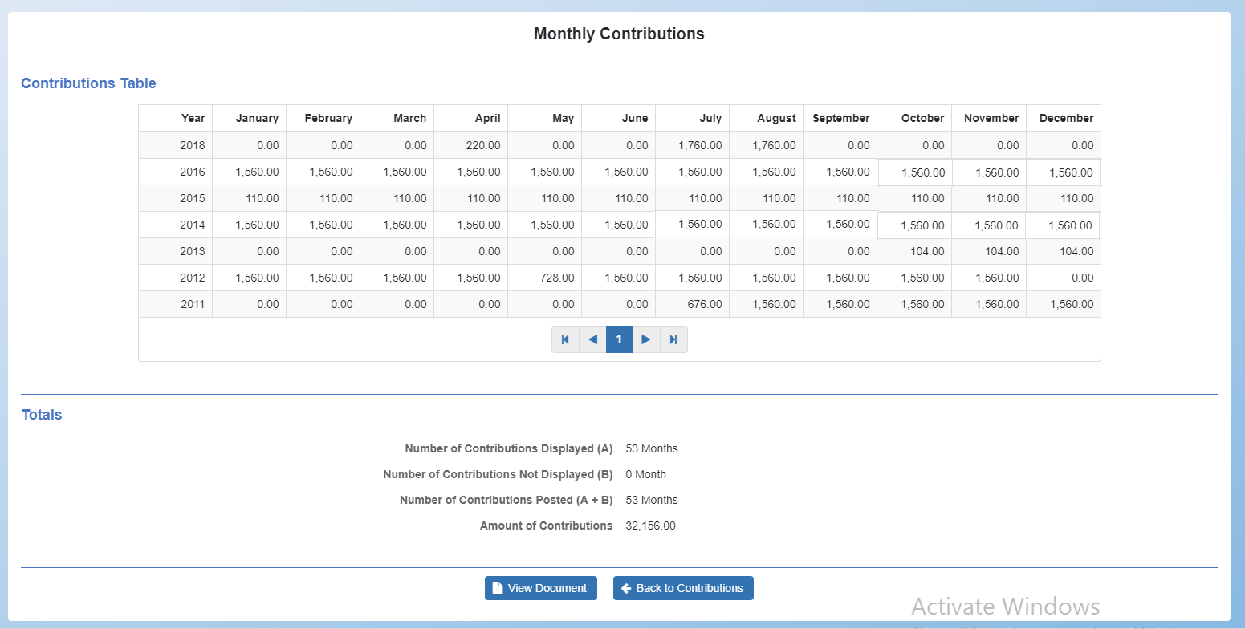Select page 1 in pagination
Viewport: 1245px width, 629px height.
coord(619,339)
